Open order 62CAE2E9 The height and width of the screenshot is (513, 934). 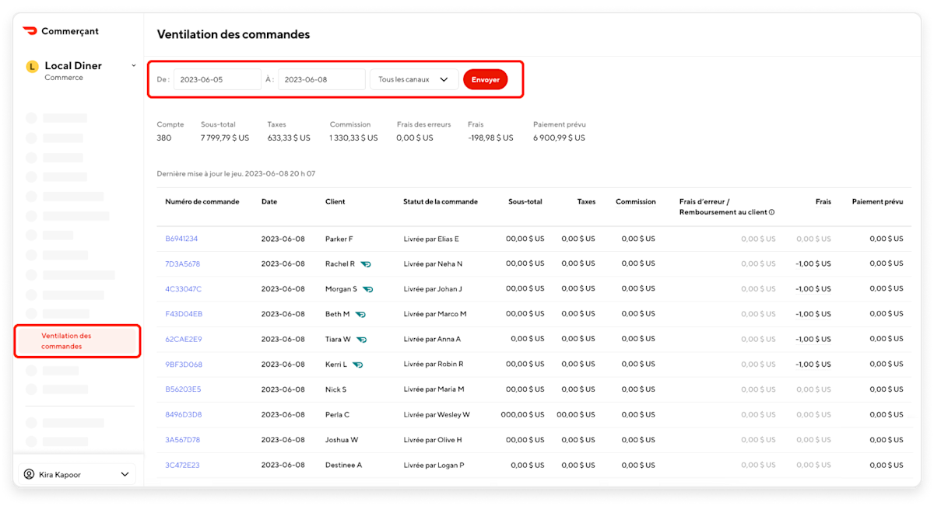(x=184, y=340)
